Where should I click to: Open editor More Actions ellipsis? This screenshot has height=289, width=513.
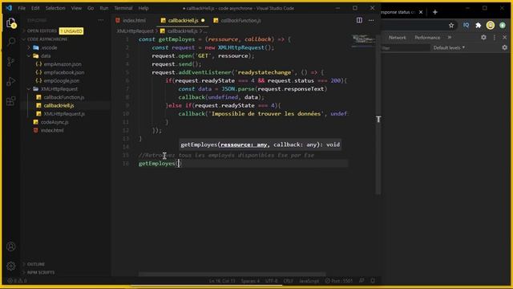click(371, 20)
